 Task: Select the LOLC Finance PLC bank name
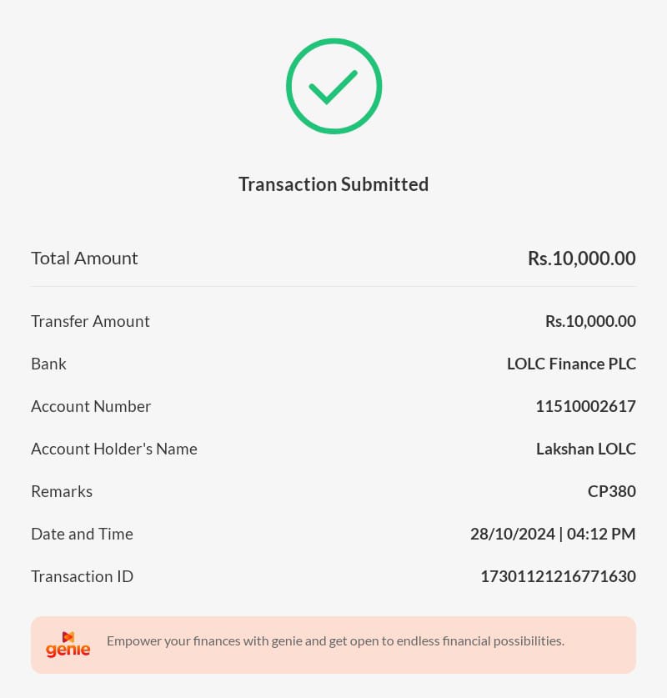(571, 364)
